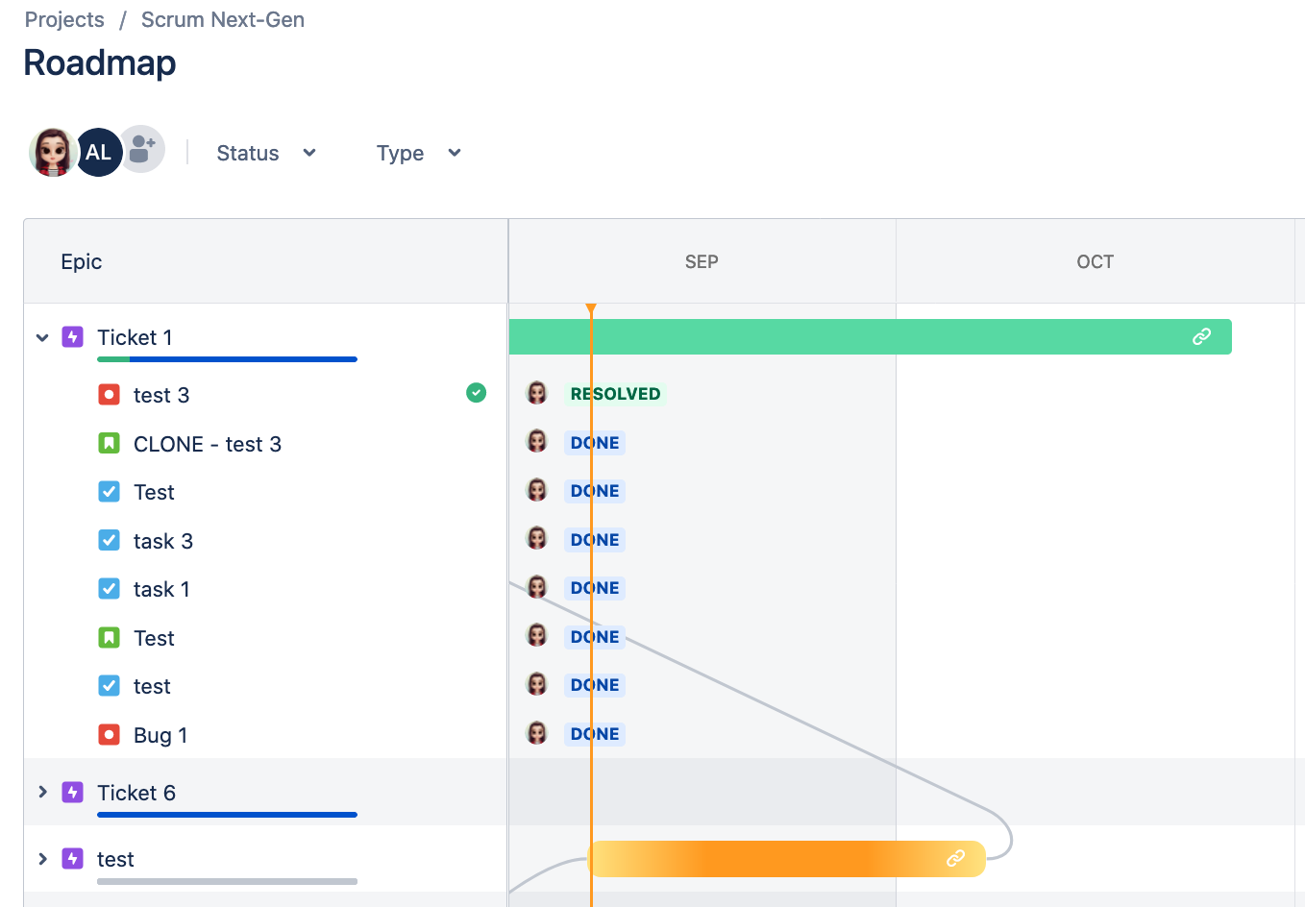1305x907 pixels.
Task: Click the green resolved checkmark next to test 3
Action: [476, 392]
